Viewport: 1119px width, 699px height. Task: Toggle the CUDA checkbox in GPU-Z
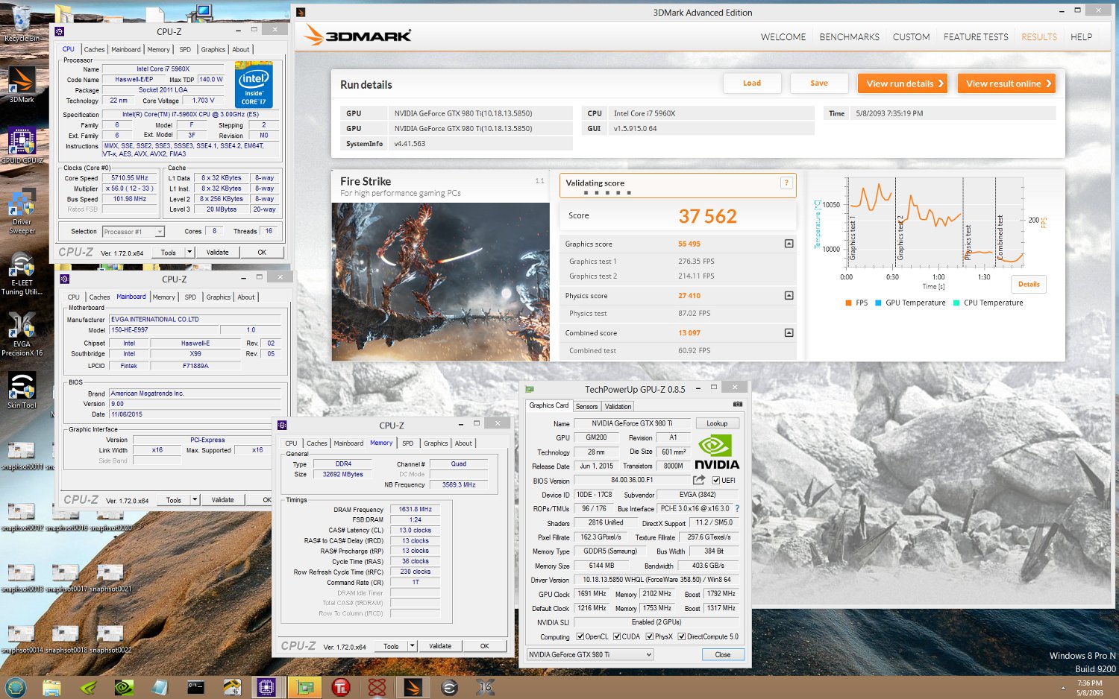pyautogui.click(x=617, y=636)
